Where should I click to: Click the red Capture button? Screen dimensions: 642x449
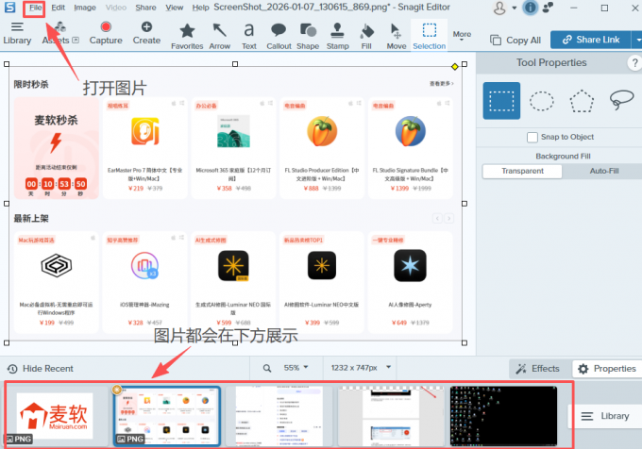pyautogui.click(x=106, y=34)
